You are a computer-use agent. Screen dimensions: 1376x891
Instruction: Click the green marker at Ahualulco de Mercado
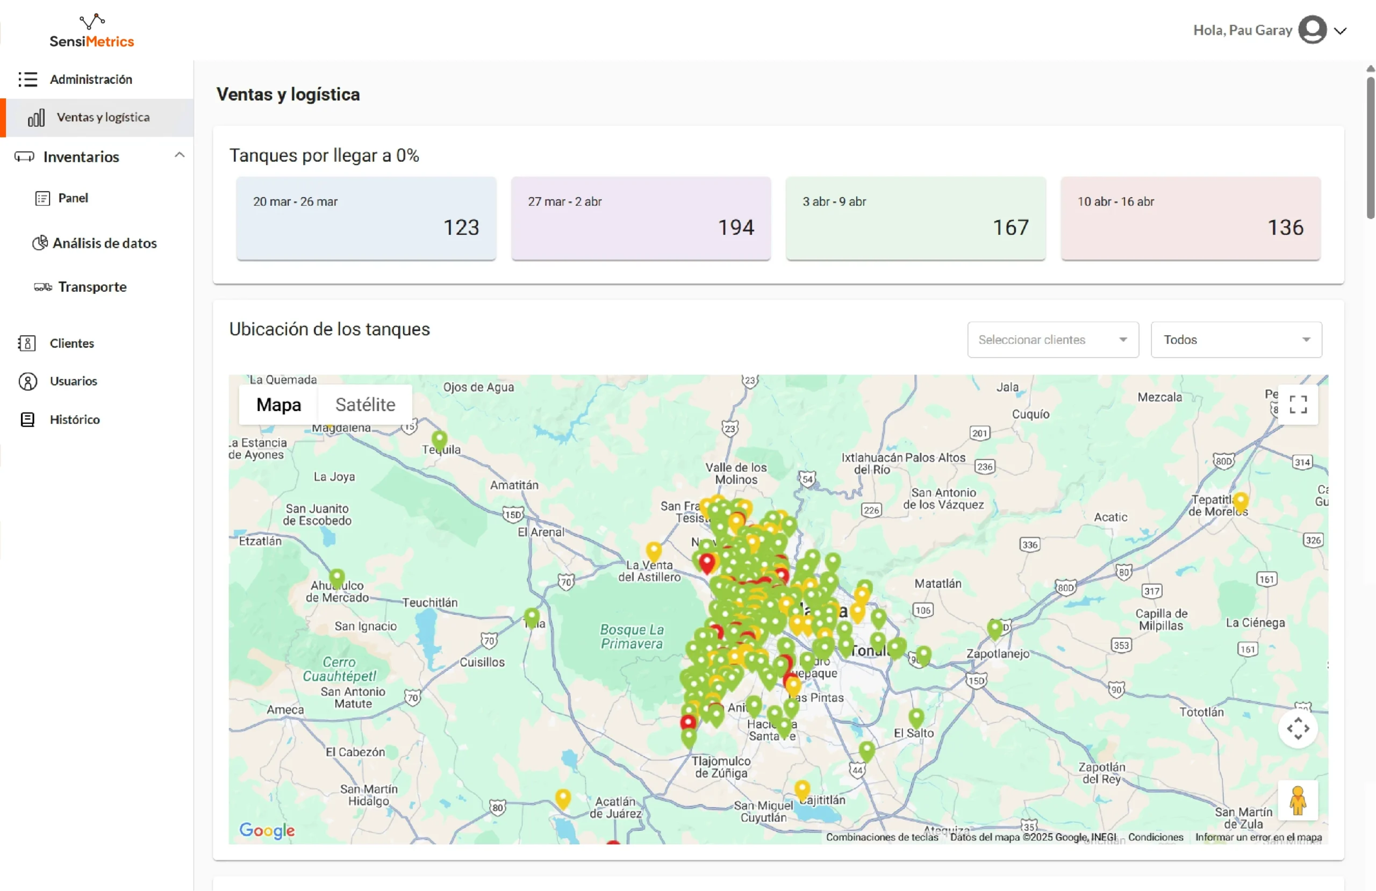point(337,579)
